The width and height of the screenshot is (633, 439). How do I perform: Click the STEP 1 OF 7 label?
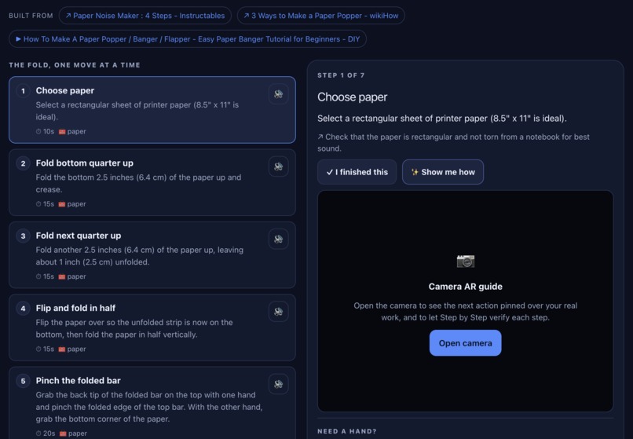pyautogui.click(x=341, y=75)
